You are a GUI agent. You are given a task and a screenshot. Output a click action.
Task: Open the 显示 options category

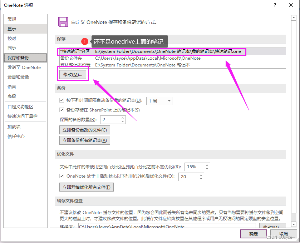[25, 29]
